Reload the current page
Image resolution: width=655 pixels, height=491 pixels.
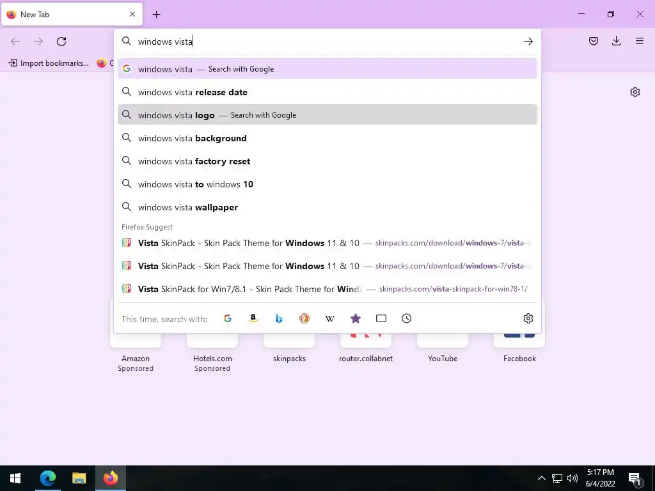click(x=61, y=42)
